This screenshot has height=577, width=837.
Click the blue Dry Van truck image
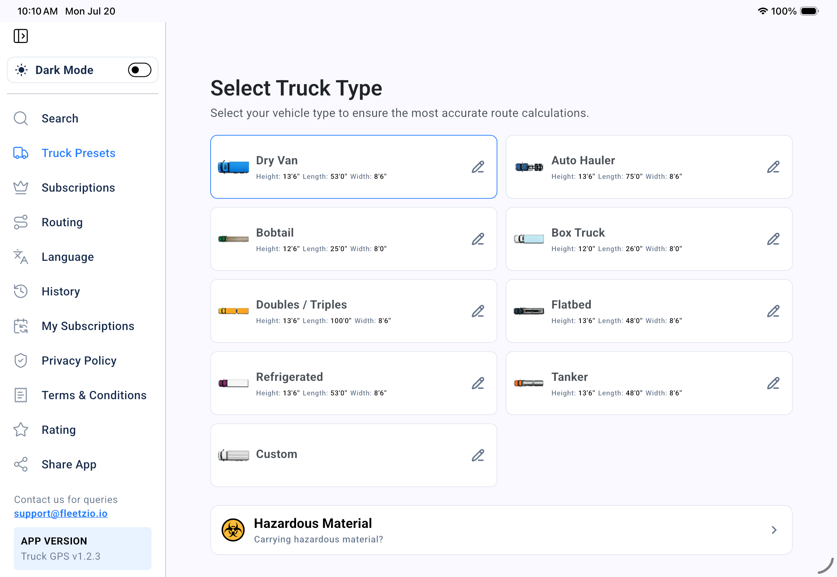tap(233, 167)
